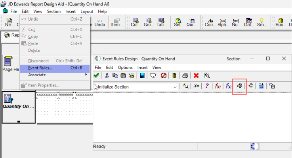Click the Smart Field lightbulb icon

point(261,22)
